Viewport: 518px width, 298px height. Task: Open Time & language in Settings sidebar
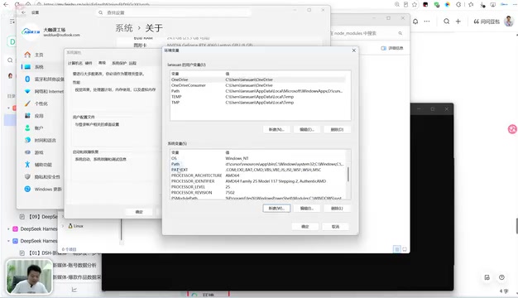click(41, 140)
